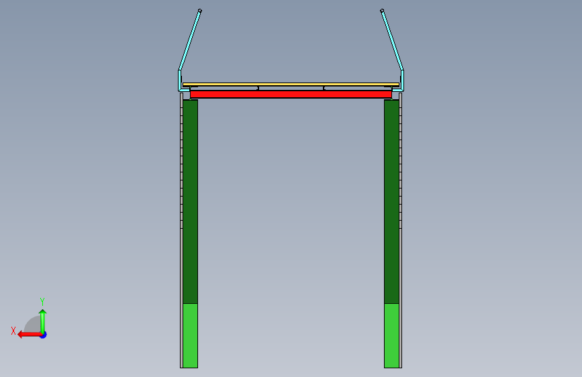Select the right light green base block

[x=391, y=336]
